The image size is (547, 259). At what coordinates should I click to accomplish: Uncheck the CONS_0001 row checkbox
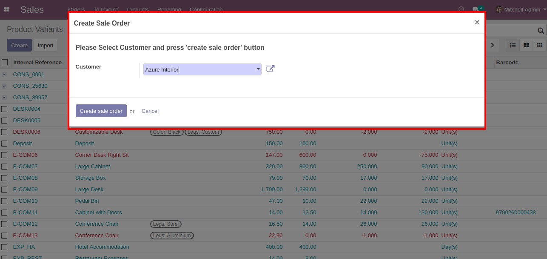4,74
